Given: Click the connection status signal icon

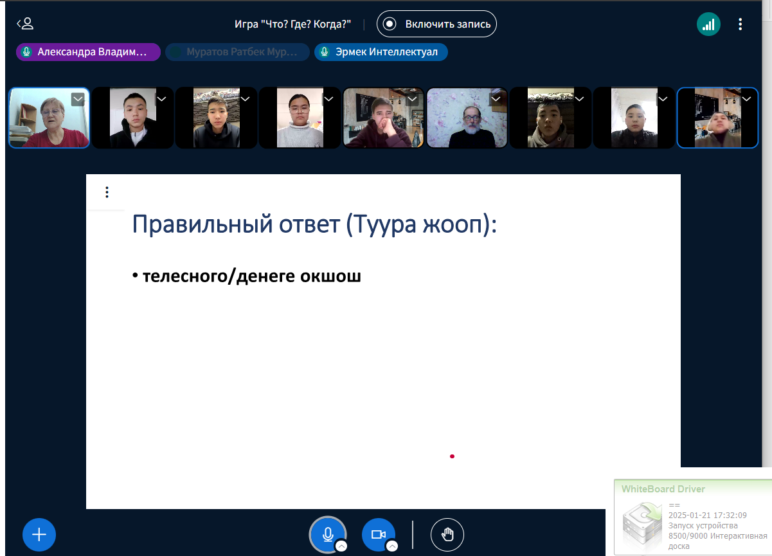Looking at the screenshot, I should click(708, 24).
